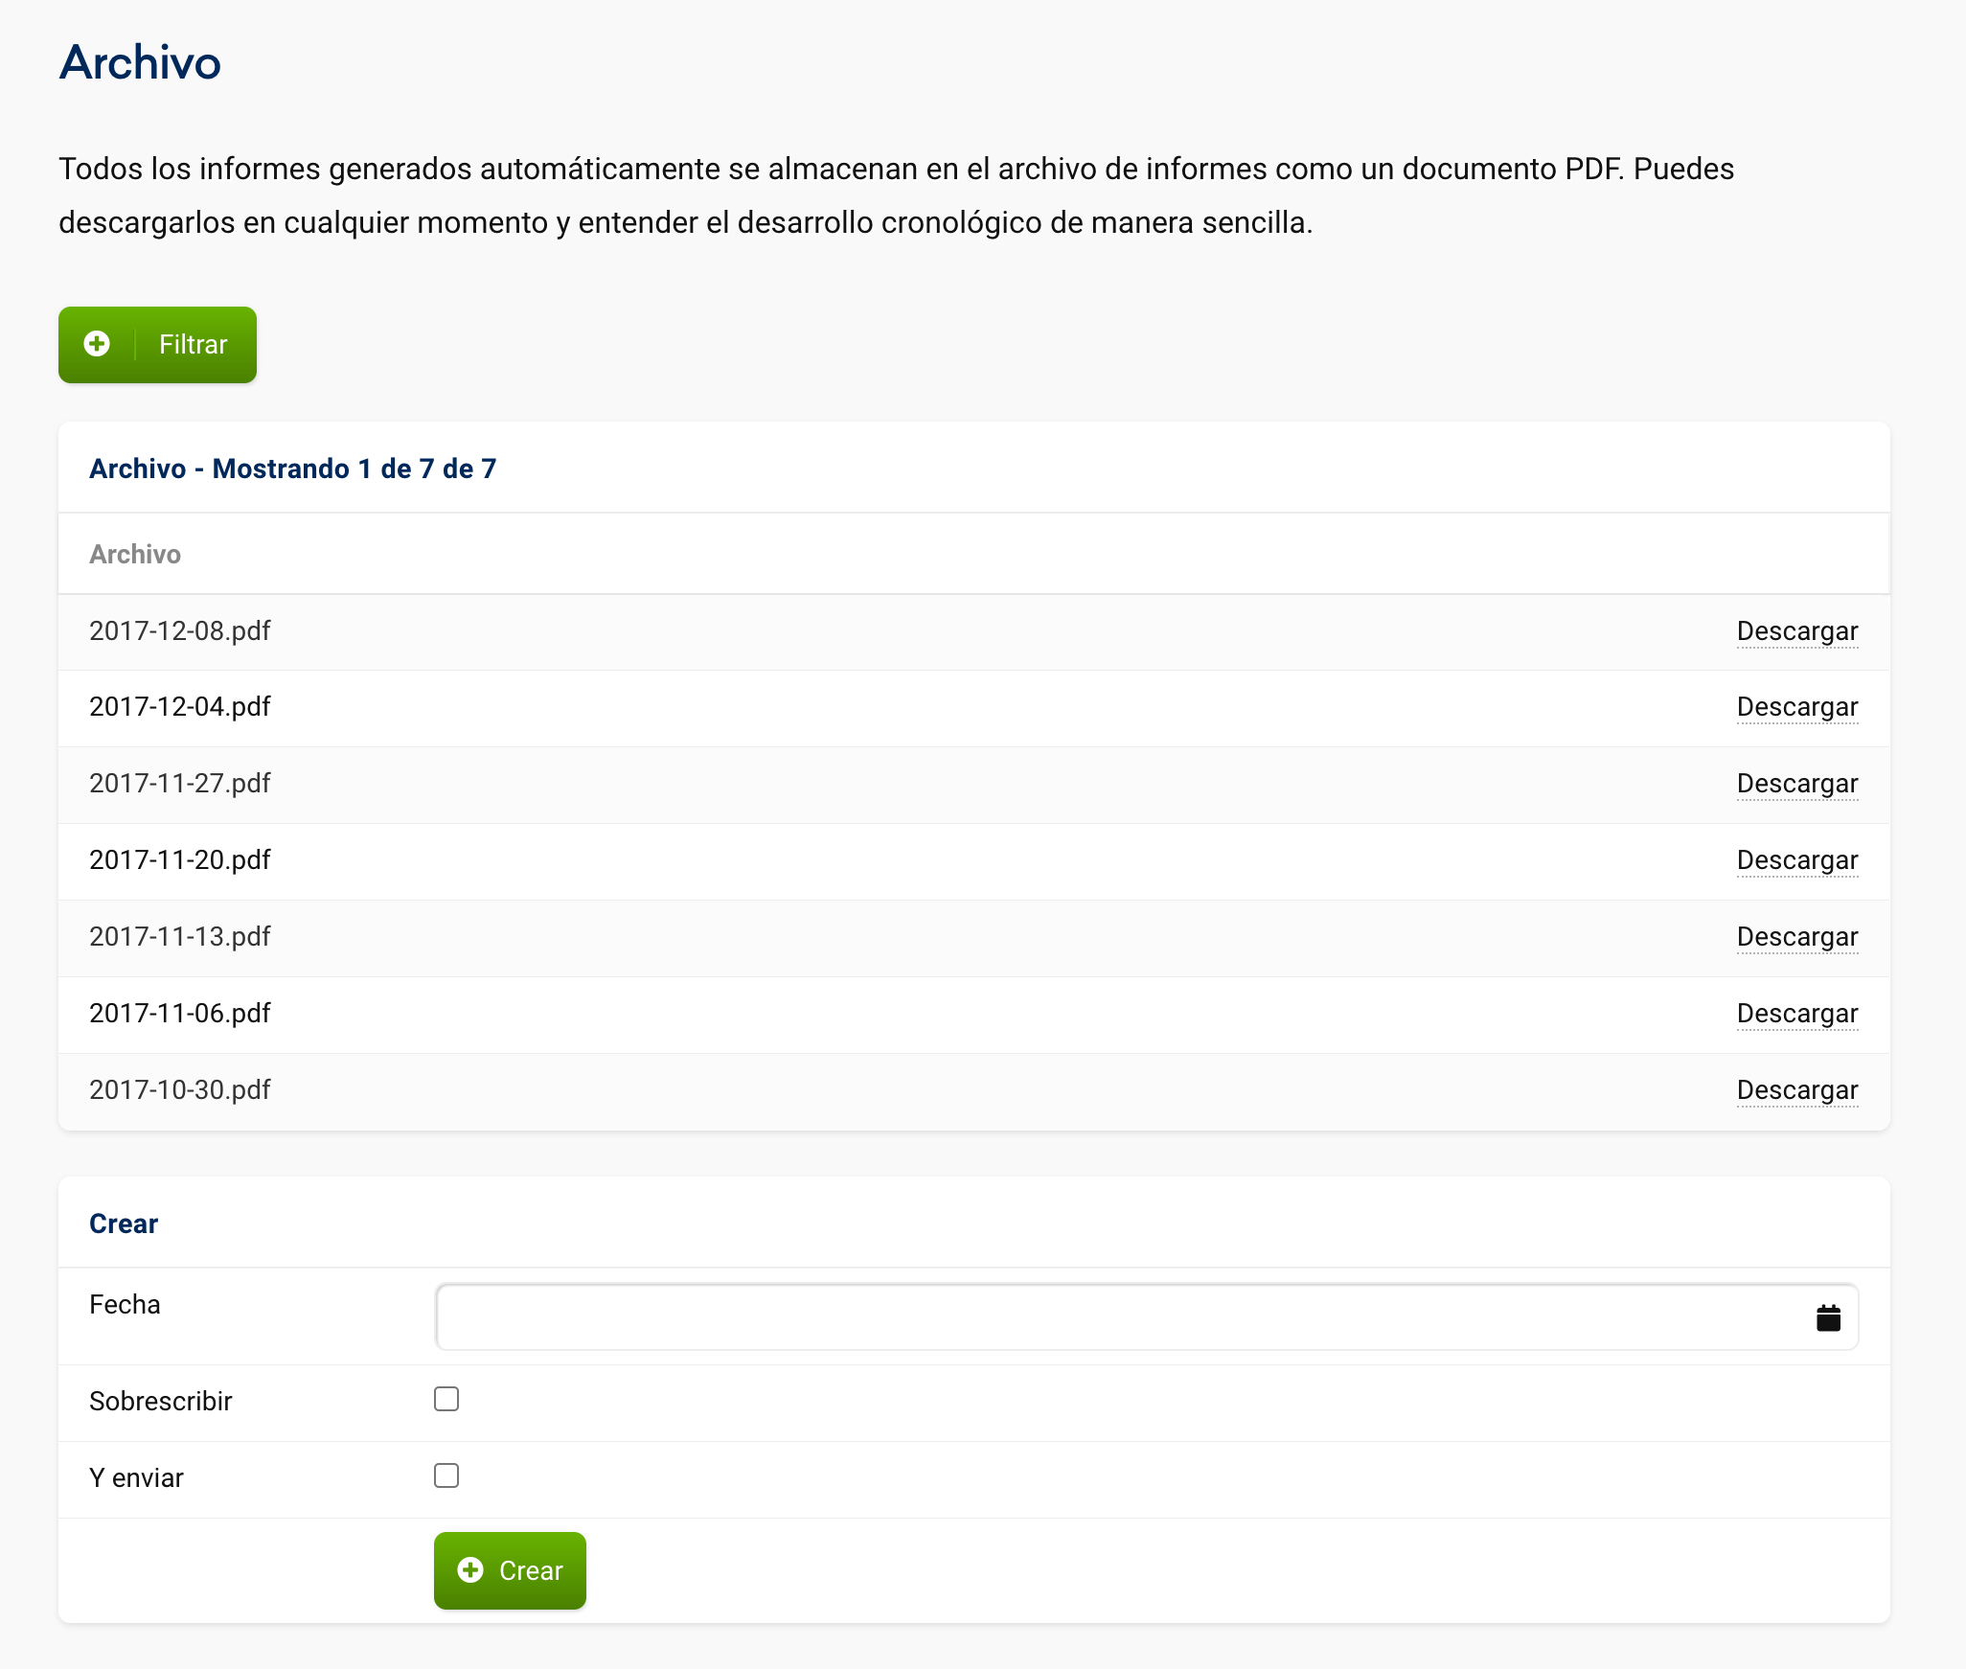Open the calendar icon in Fecha field

click(x=1828, y=1318)
